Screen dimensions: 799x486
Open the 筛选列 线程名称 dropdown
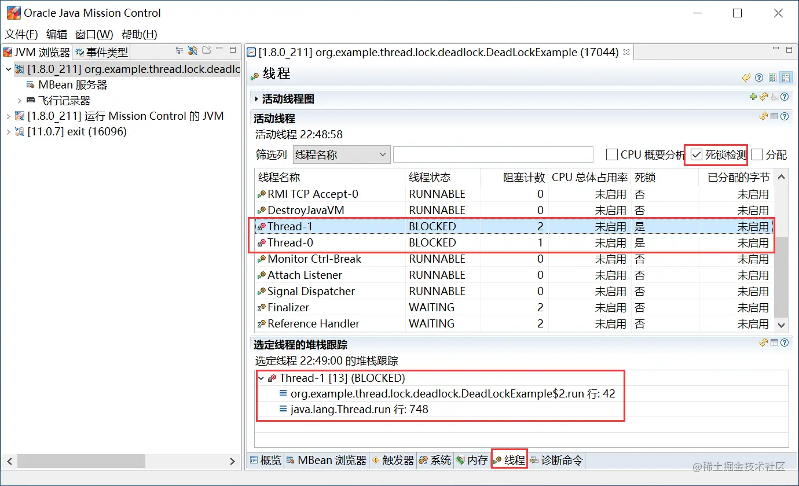[342, 154]
